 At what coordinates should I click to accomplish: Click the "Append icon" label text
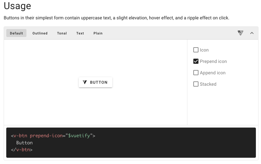(x=213, y=73)
